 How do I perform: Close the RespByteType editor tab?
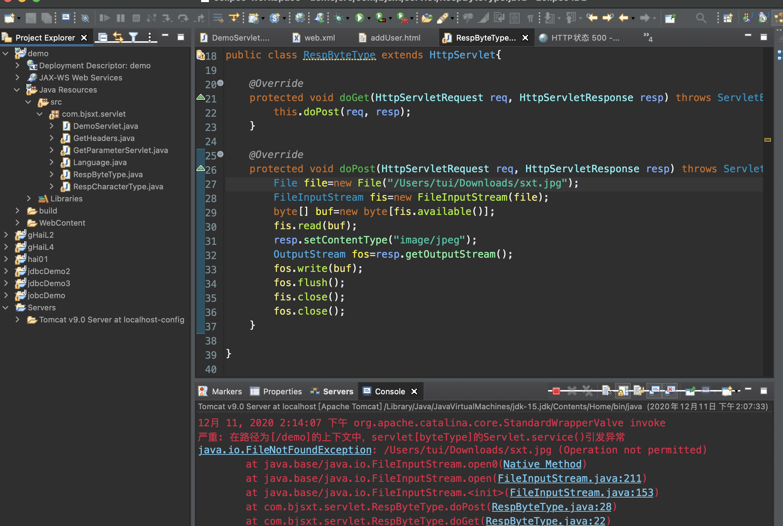(x=525, y=38)
